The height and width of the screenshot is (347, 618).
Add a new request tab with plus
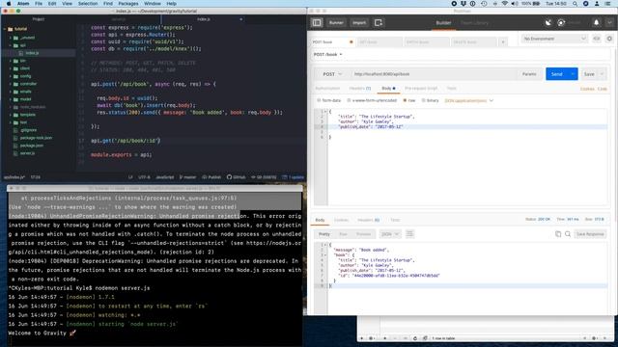click(x=503, y=42)
